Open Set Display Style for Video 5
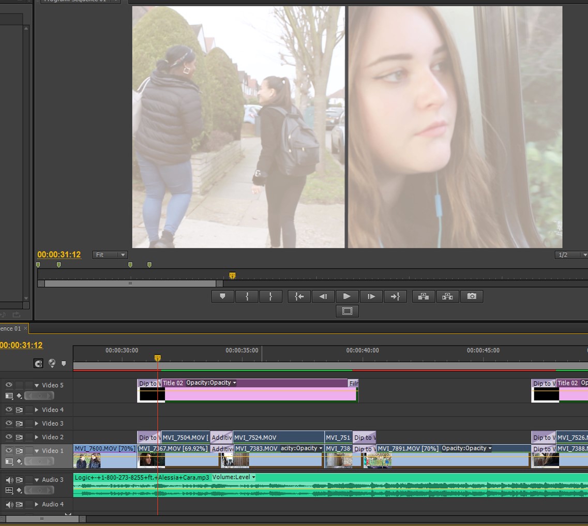The image size is (588, 526). 9,396
